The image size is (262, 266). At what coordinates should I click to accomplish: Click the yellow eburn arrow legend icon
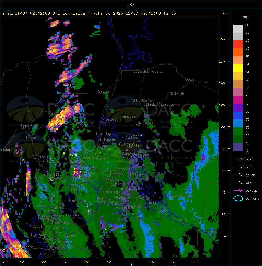coord(238,175)
